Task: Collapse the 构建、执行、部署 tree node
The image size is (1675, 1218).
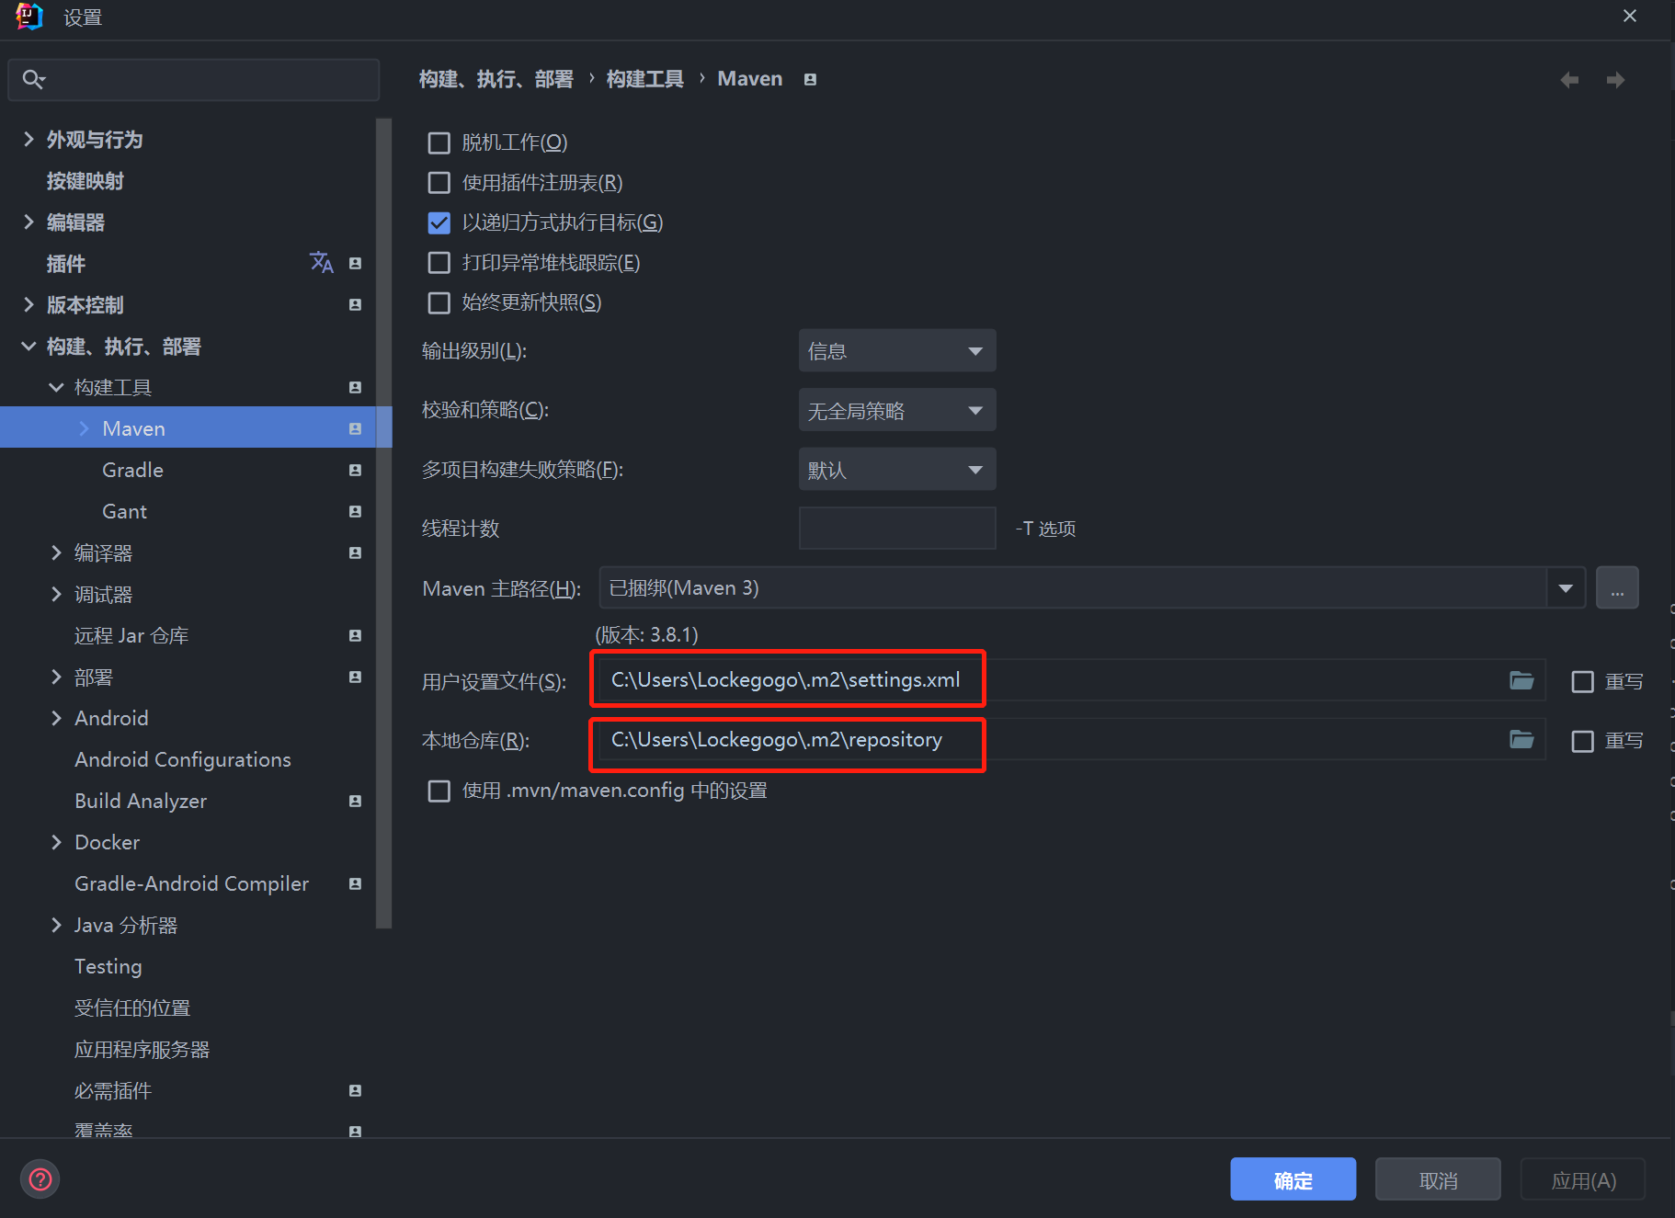Action: coord(28,346)
